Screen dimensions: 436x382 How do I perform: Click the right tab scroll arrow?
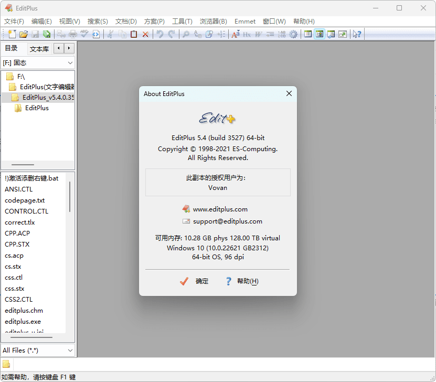coord(69,48)
